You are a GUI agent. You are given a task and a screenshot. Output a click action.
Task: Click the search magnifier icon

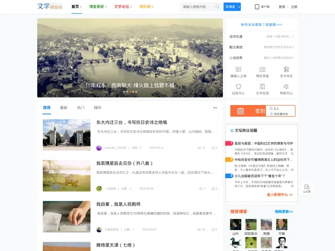217,7
